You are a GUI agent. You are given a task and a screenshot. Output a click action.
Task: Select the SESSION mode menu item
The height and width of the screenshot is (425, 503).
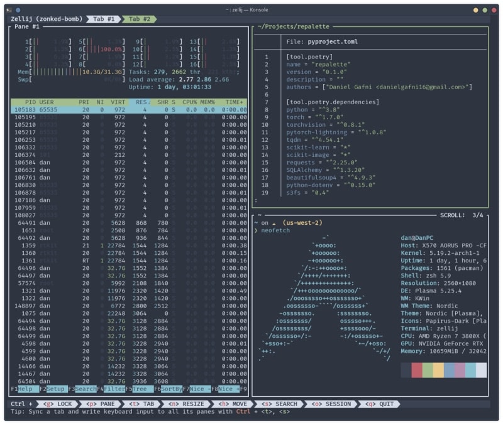[x=333, y=404]
